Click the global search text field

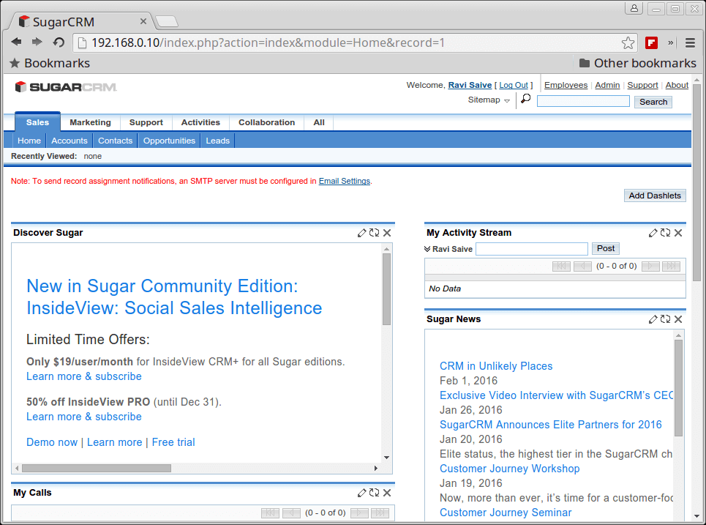(x=583, y=101)
